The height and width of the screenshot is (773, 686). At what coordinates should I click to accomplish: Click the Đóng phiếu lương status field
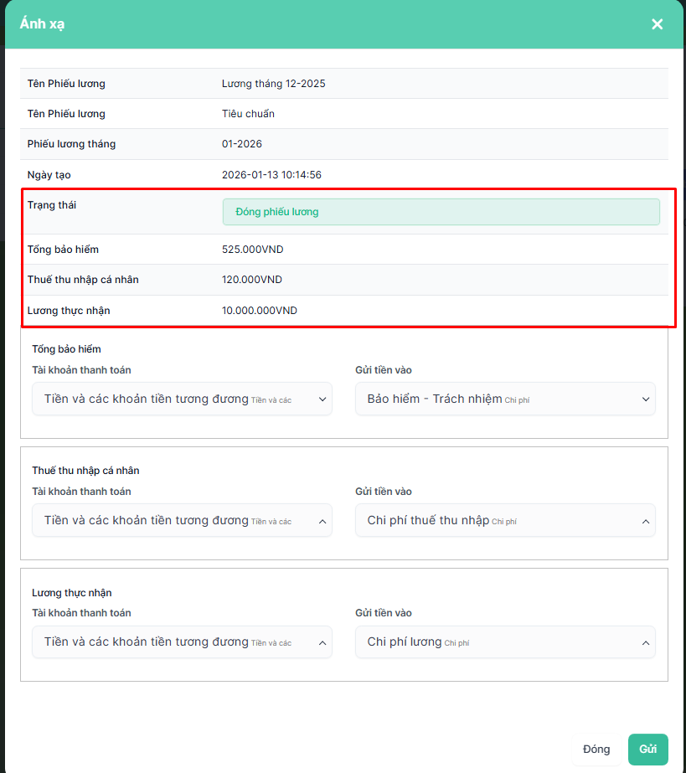click(x=441, y=212)
